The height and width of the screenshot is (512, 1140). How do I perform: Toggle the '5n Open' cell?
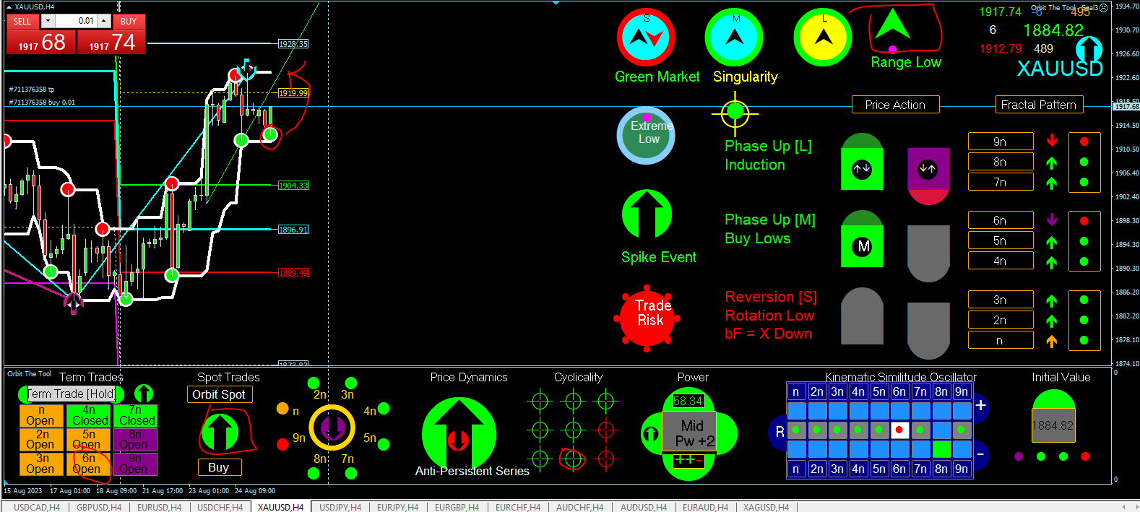[x=89, y=439]
